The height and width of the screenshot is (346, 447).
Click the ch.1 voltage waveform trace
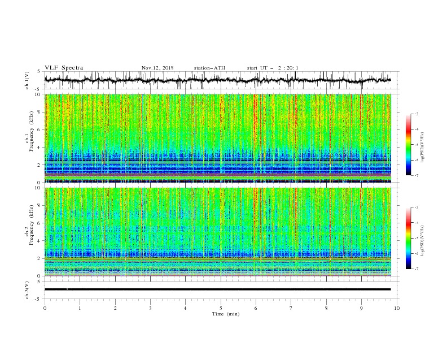(218, 80)
